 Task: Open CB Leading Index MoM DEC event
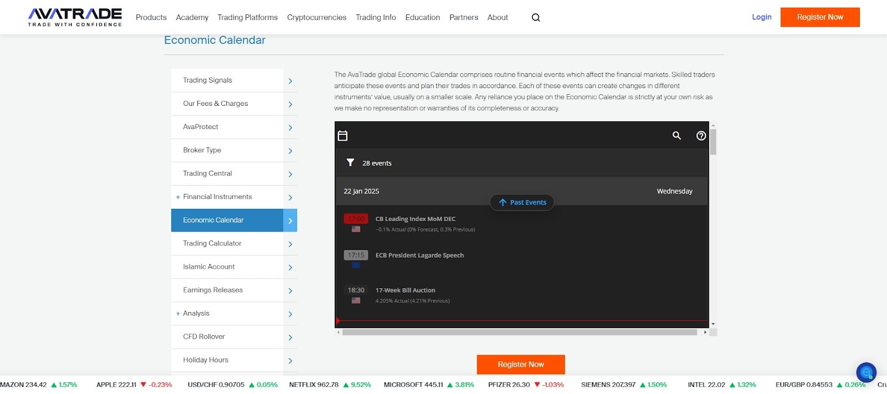[415, 219]
